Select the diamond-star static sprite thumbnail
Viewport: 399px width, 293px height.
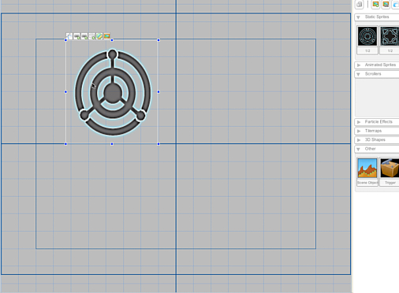[x=390, y=36]
